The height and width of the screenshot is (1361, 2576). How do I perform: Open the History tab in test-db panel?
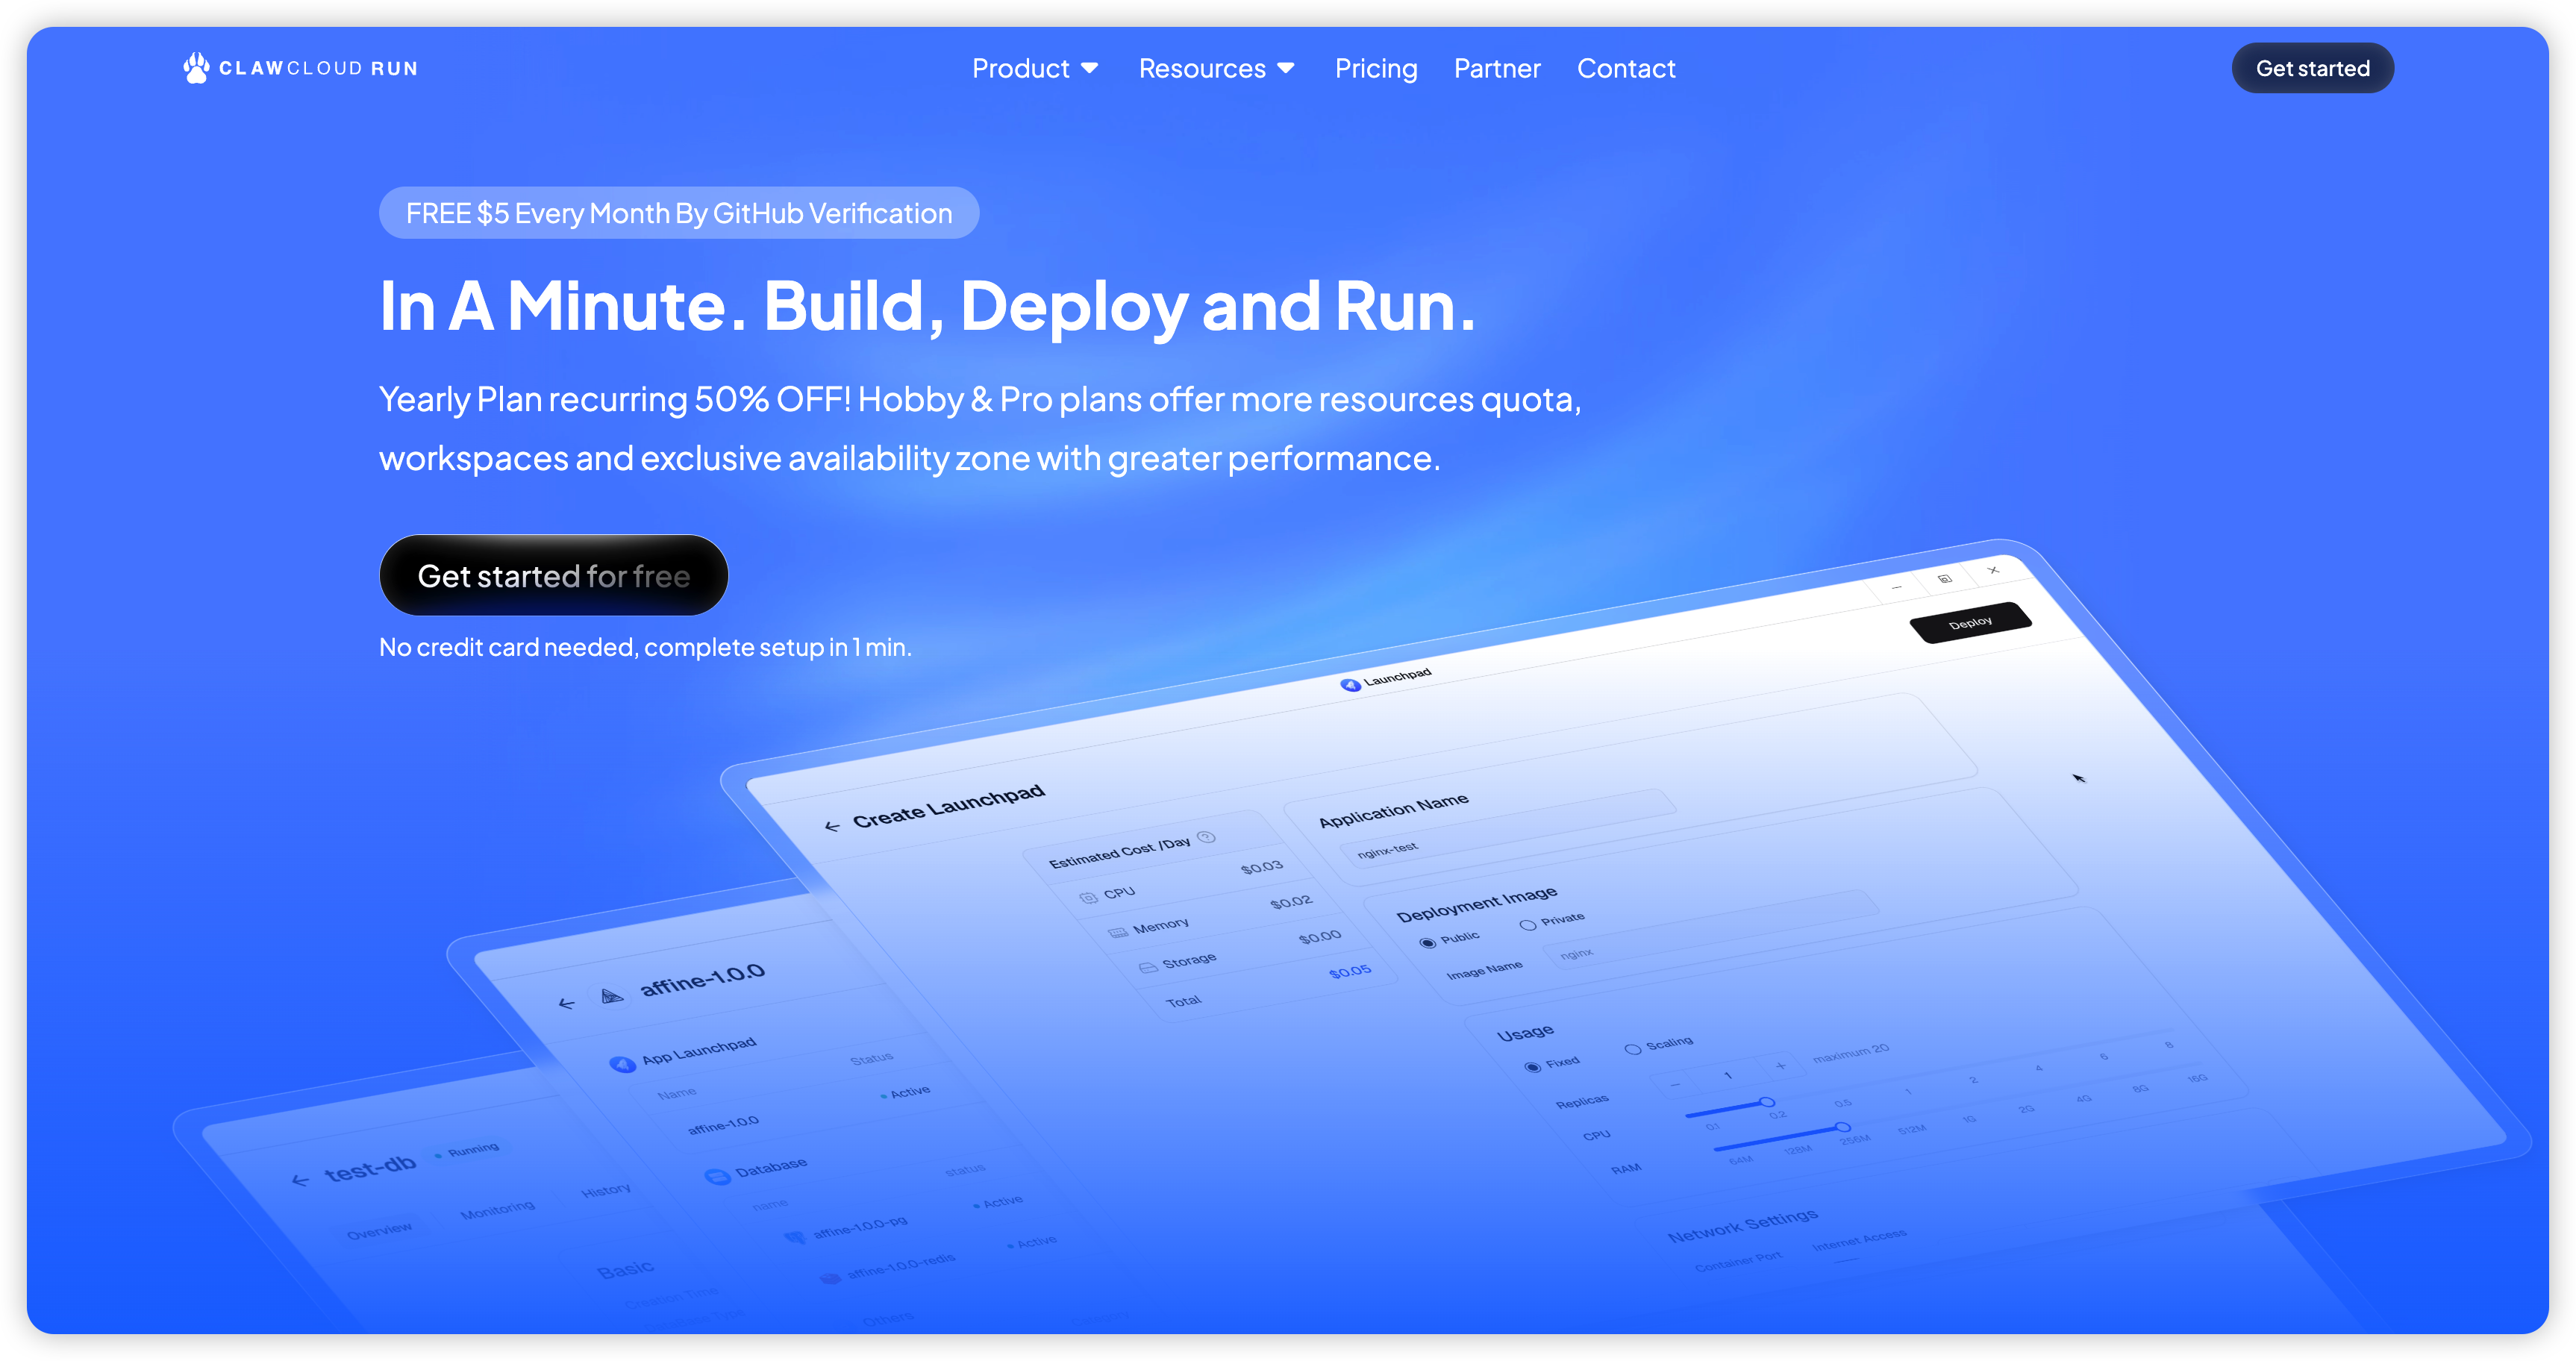coord(606,1190)
